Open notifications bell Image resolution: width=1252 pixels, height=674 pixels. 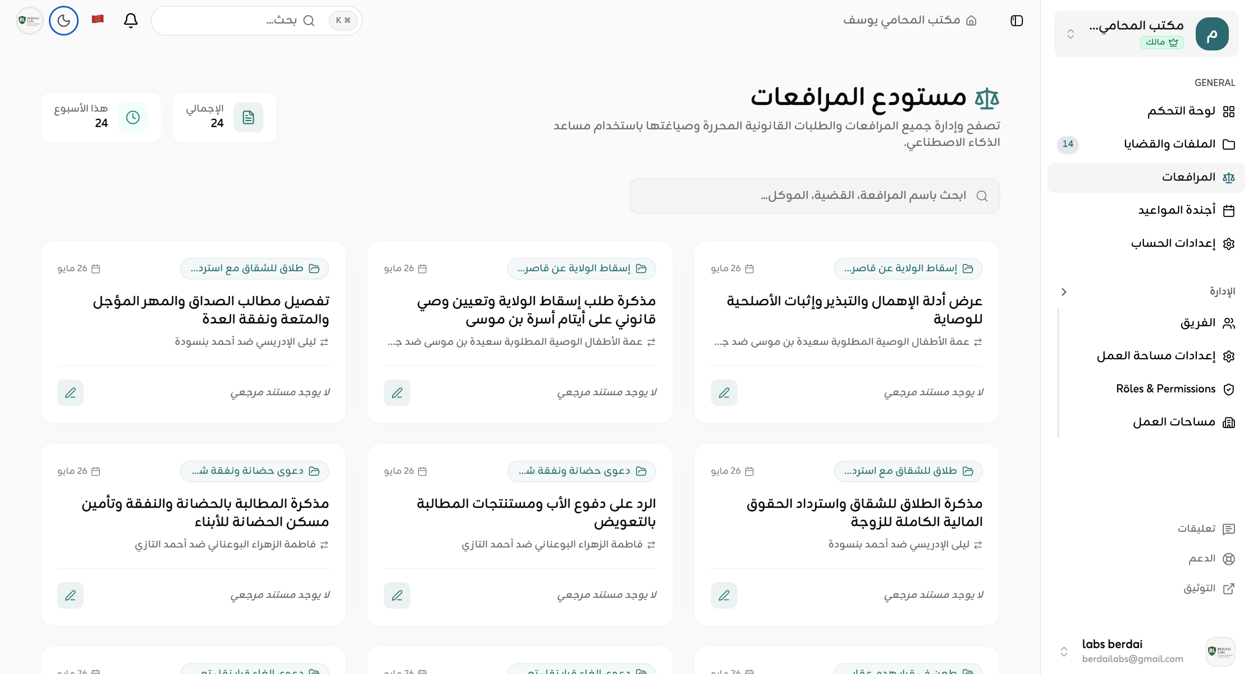[130, 20]
